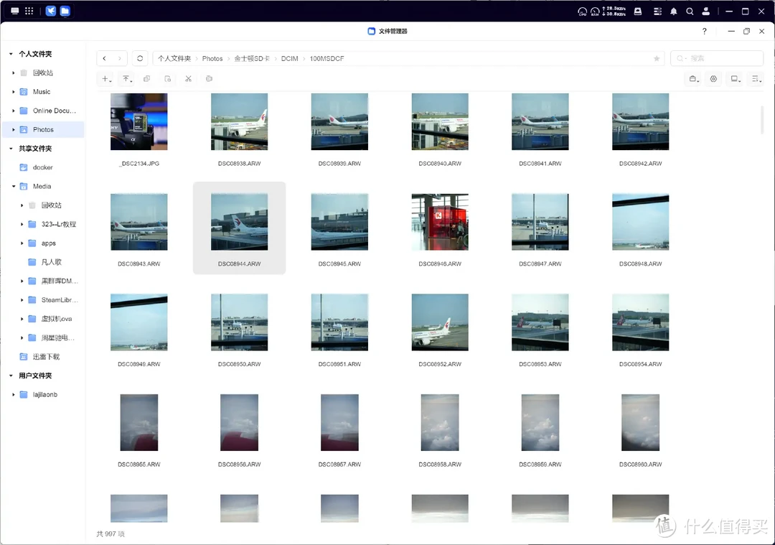Screen dimensions: 775x545
Task: Open the sort order dropdown
Action: [x=756, y=79]
